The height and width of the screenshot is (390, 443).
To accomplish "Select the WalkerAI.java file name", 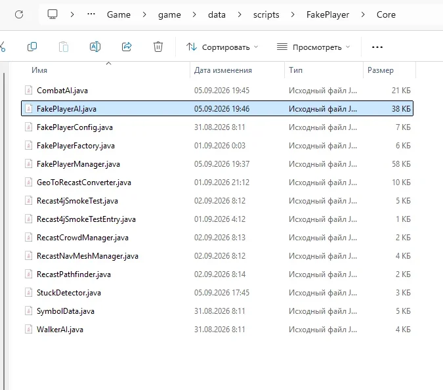I will tap(60, 329).
